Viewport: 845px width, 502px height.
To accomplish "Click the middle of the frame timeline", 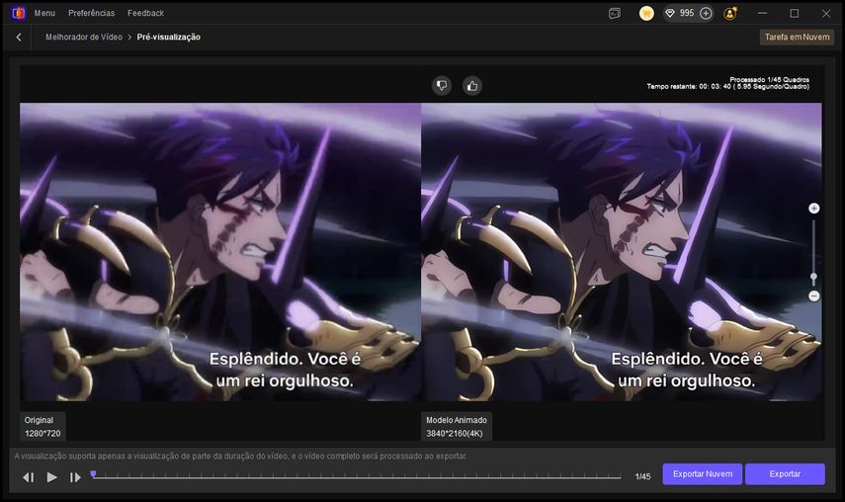I will (356, 476).
